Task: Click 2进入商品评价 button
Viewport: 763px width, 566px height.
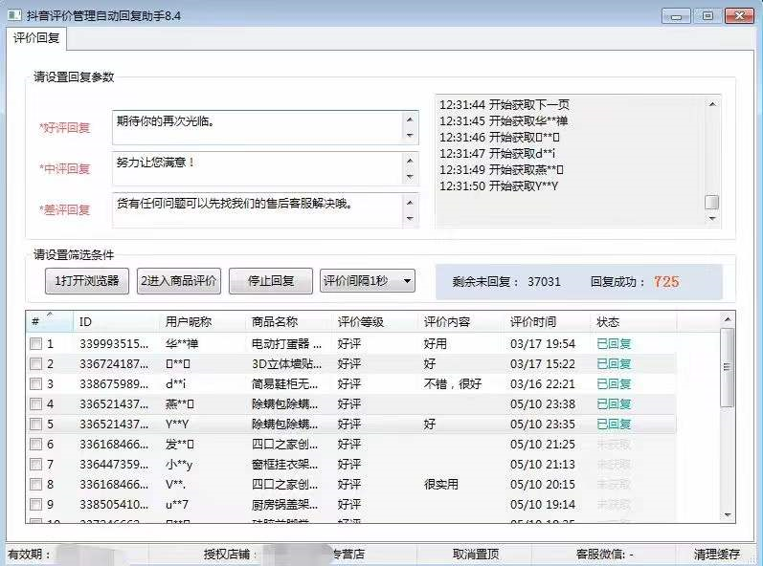Action: click(179, 281)
